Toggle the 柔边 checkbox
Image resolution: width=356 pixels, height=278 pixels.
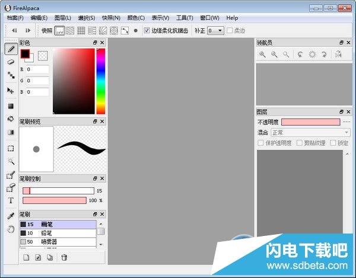pos(230,30)
